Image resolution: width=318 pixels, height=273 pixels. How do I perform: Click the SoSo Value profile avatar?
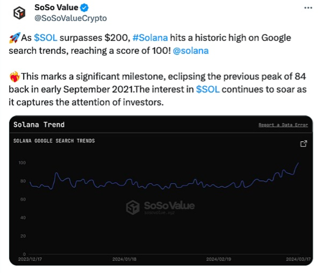tap(19, 12)
